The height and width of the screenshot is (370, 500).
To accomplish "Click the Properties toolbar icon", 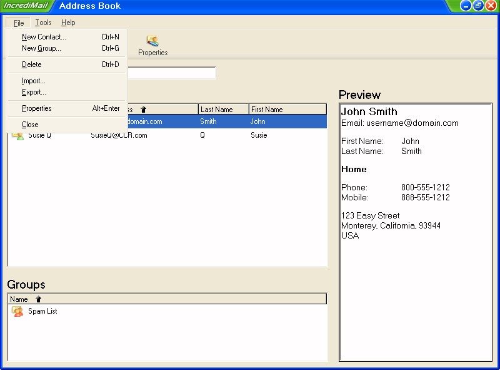I will point(152,42).
